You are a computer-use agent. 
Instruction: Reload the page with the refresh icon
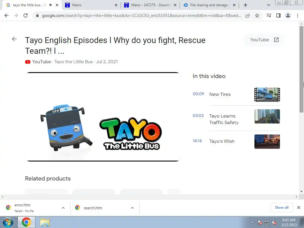[x=26, y=15]
